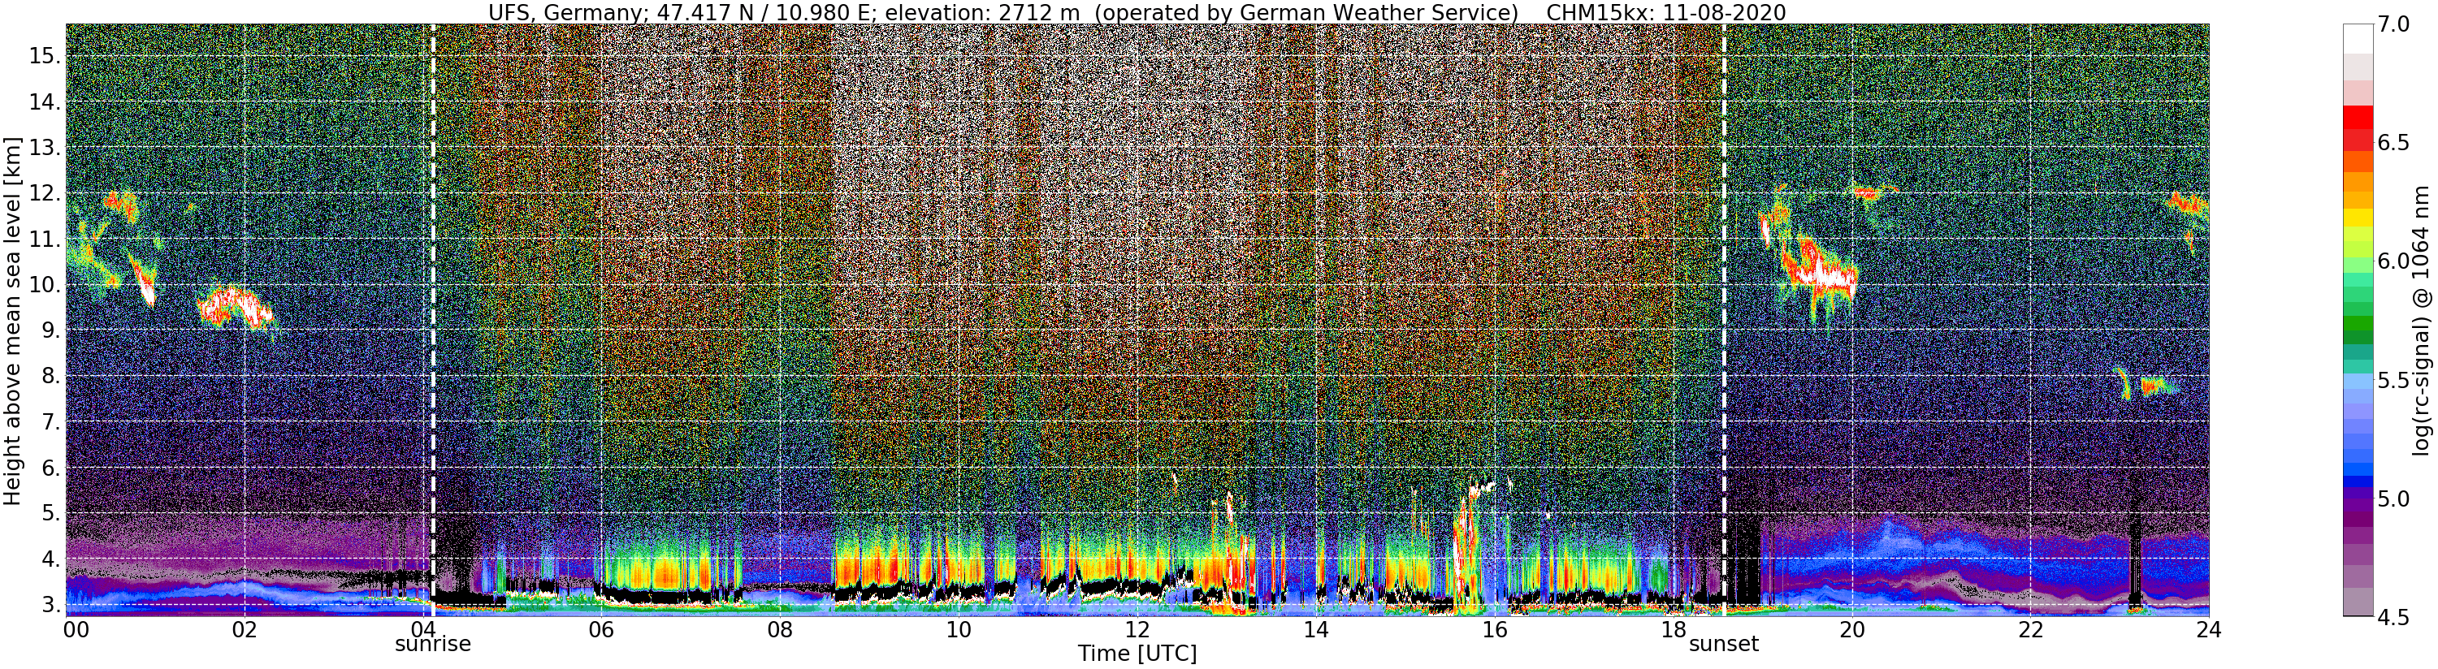Click the x-axis tick label '20'

tap(1851, 629)
